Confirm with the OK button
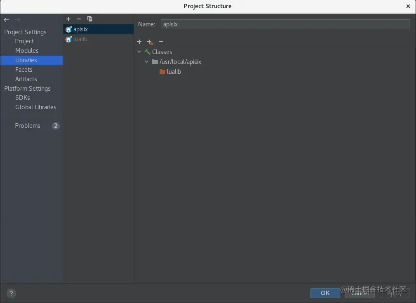Screen dimensions: 416x303 [x=325, y=293]
